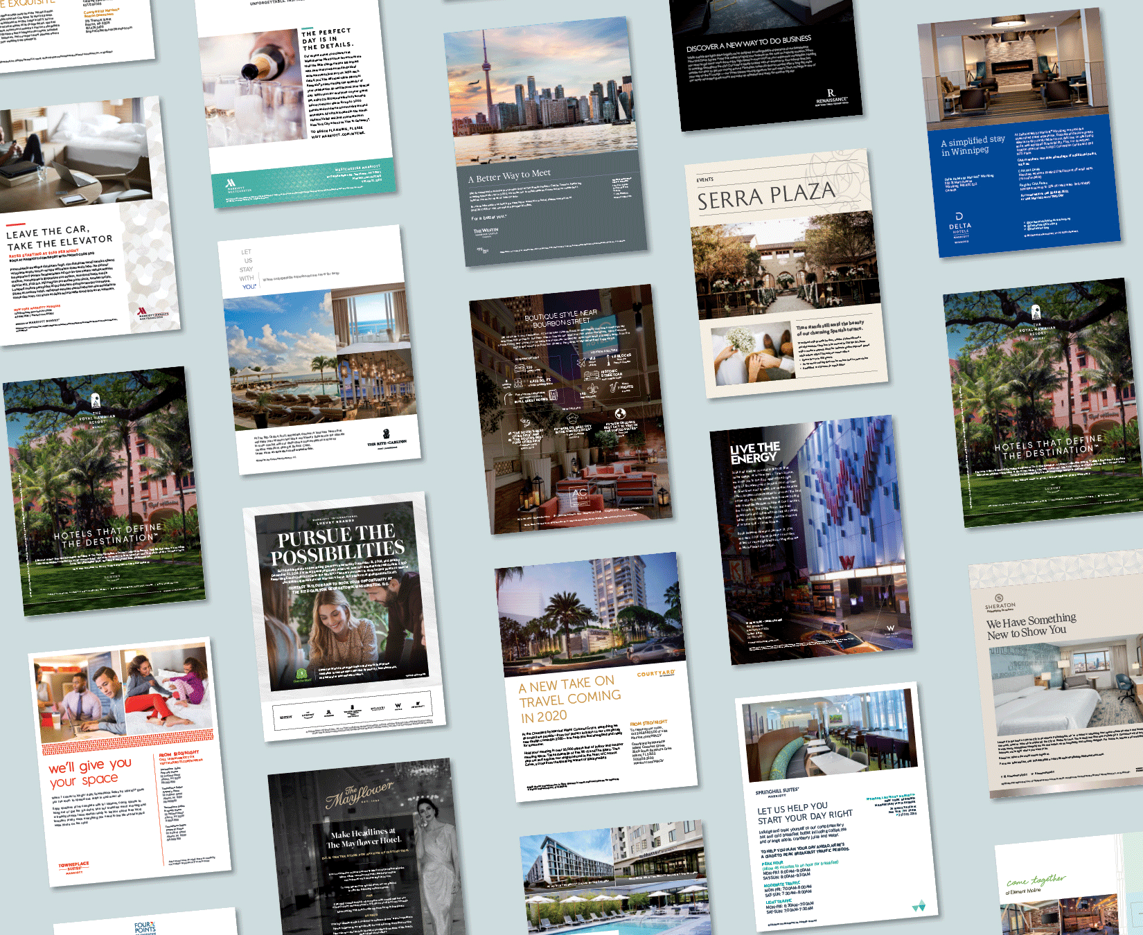
Task: Select the Let Us Stay With You flyer
Action: (x=319, y=350)
